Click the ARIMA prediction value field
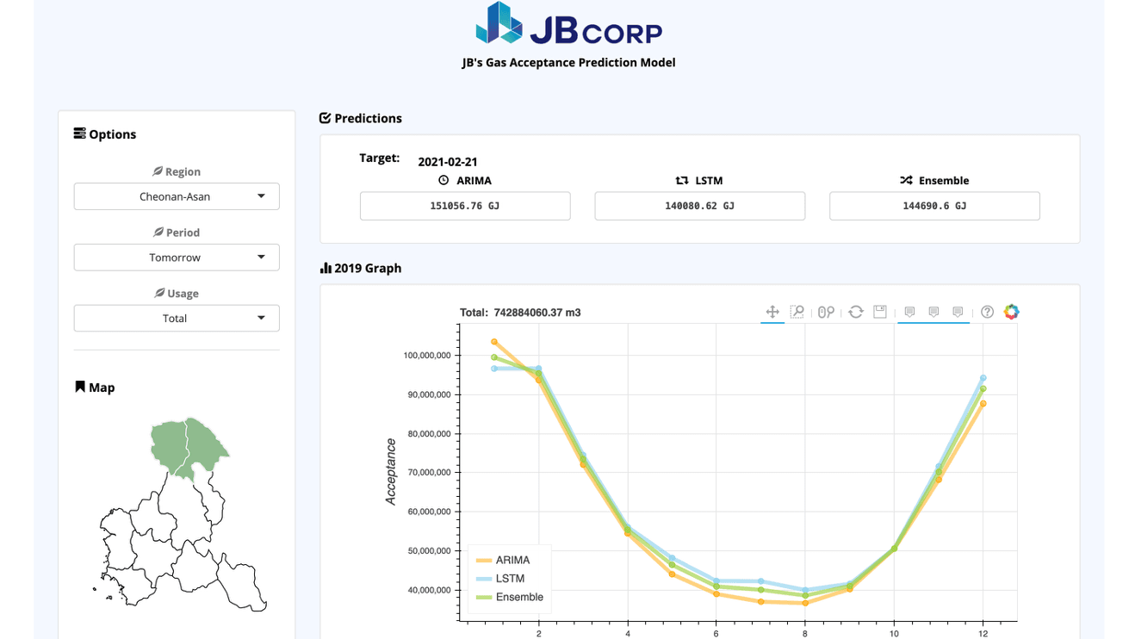1135x639 pixels. 465,207
